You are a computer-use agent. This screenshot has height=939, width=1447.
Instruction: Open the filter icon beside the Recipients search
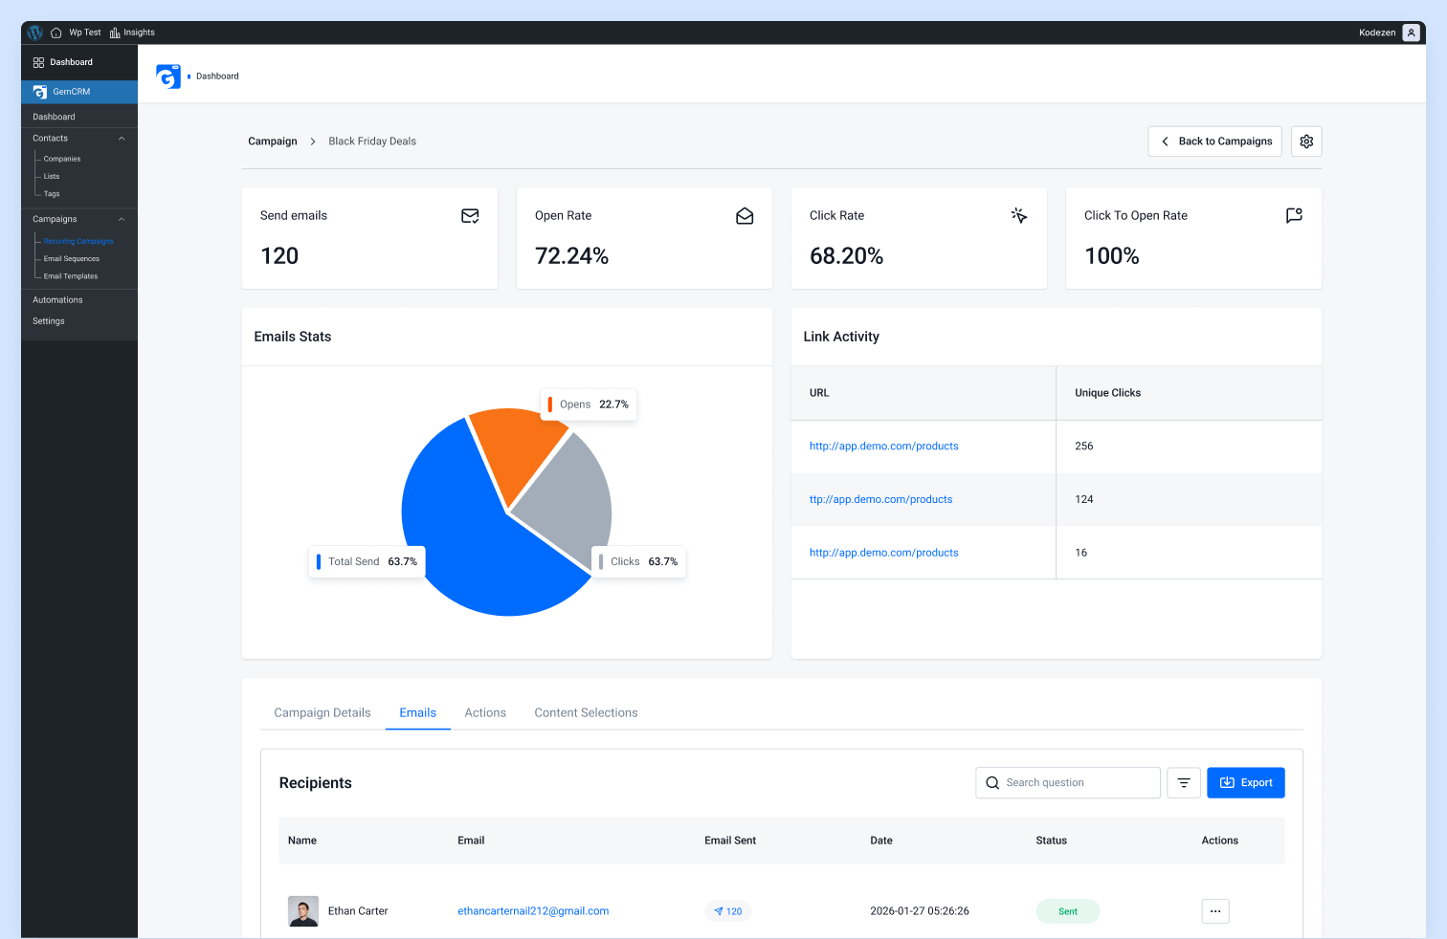click(1184, 782)
